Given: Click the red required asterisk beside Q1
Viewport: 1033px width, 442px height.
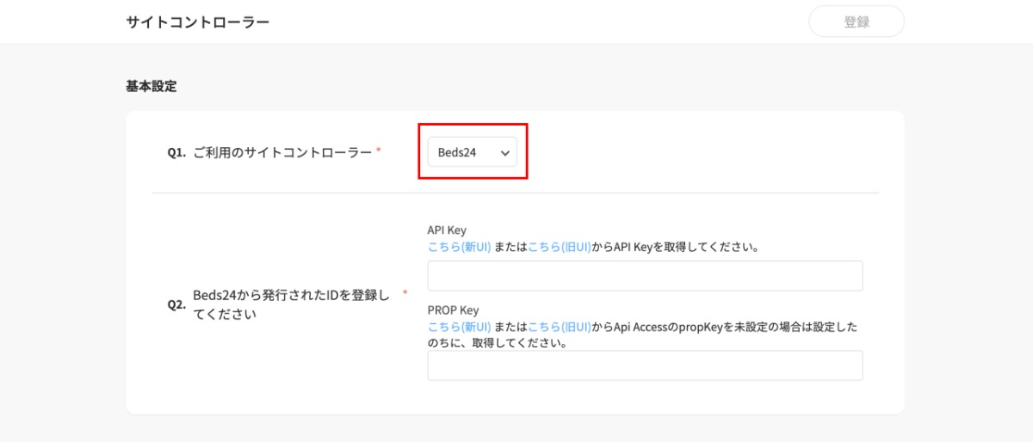Looking at the screenshot, I should tap(379, 150).
